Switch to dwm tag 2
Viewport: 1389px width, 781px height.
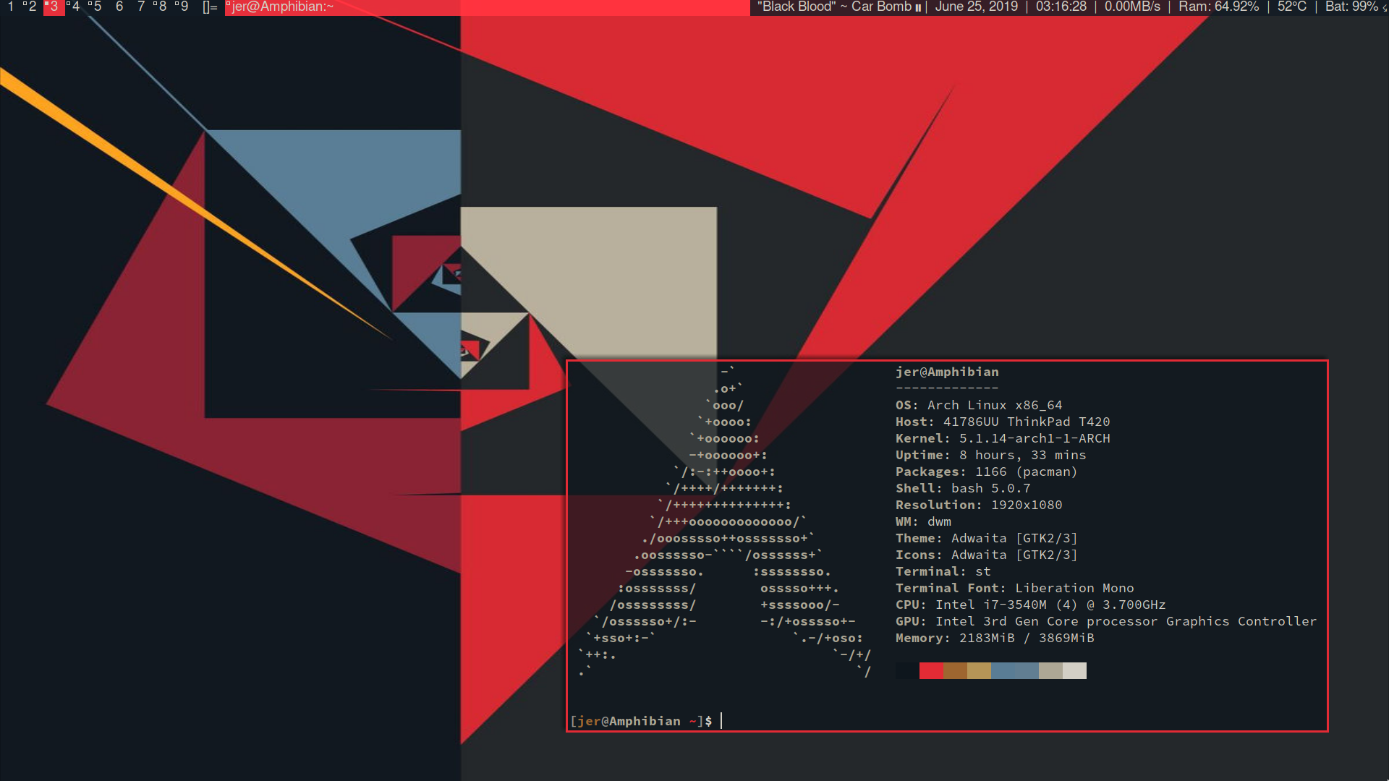[x=32, y=7]
